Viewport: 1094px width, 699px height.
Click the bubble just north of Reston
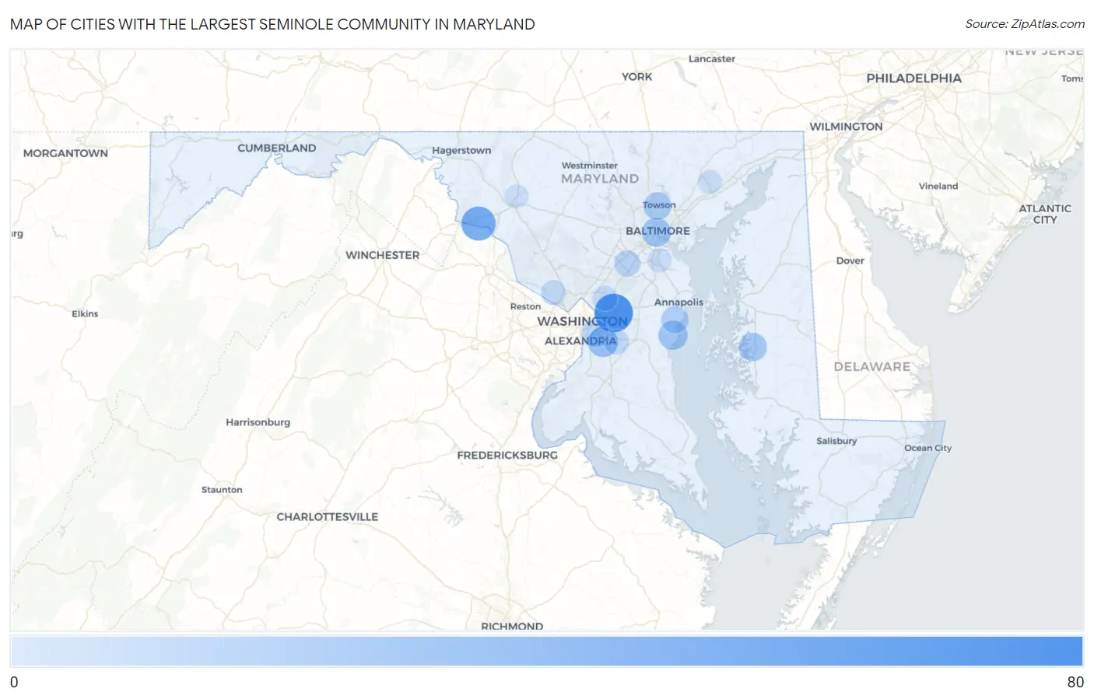coord(553,292)
